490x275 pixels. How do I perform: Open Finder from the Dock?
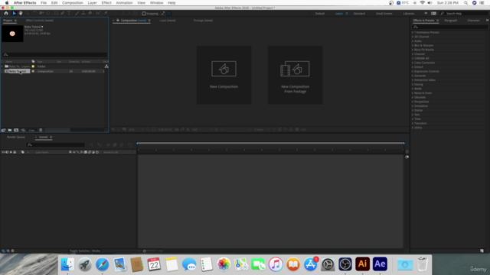click(67, 264)
